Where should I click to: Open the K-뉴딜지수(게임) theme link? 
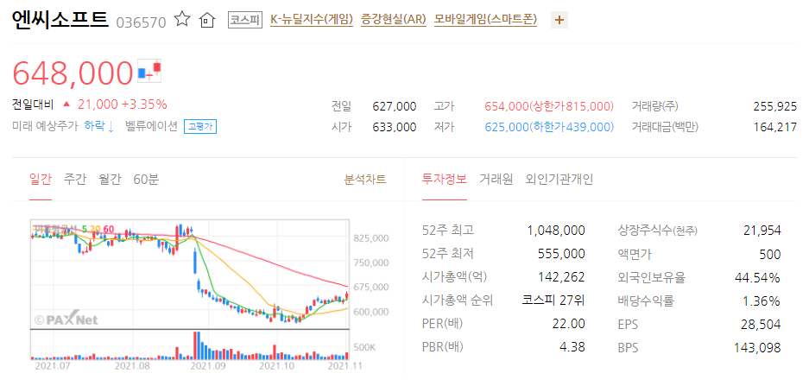(312, 20)
